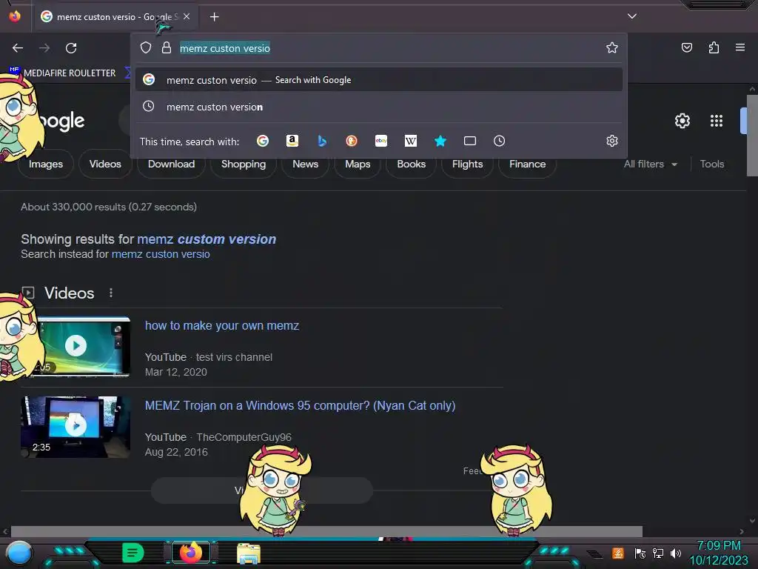The width and height of the screenshot is (758, 569).
Task: Click the horizontal scrollbar at page bottom
Action: (x=326, y=531)
